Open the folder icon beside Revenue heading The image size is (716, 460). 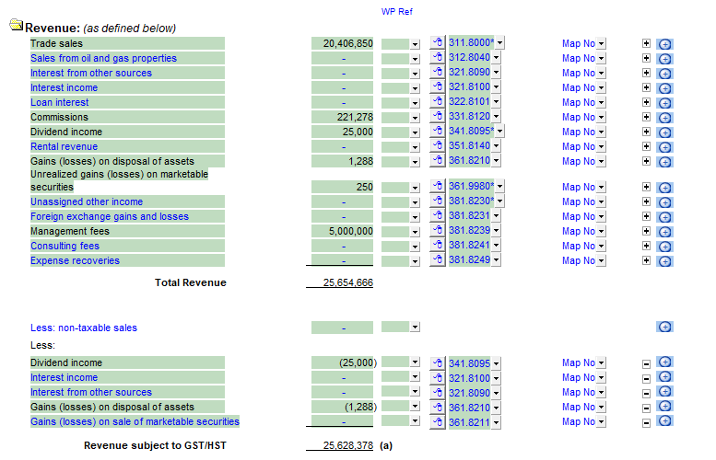click(16, 25)
